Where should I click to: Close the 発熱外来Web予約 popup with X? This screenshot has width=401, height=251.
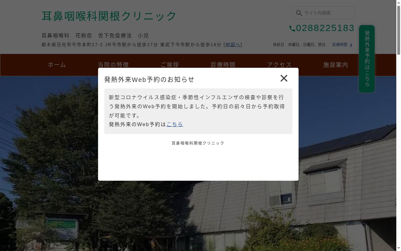[284, 78]
